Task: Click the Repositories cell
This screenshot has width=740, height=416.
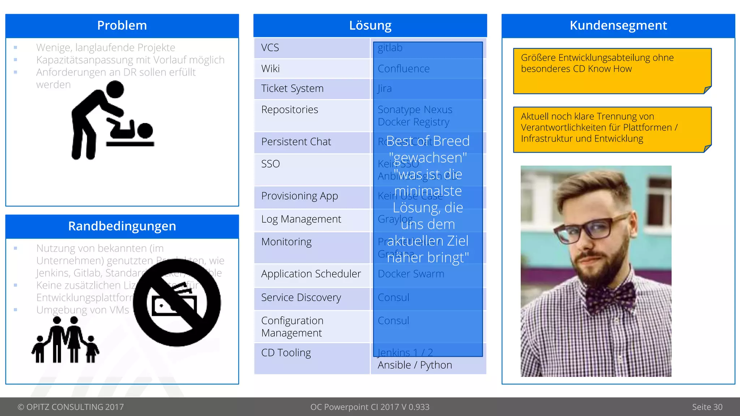Action: pos(312,116)
